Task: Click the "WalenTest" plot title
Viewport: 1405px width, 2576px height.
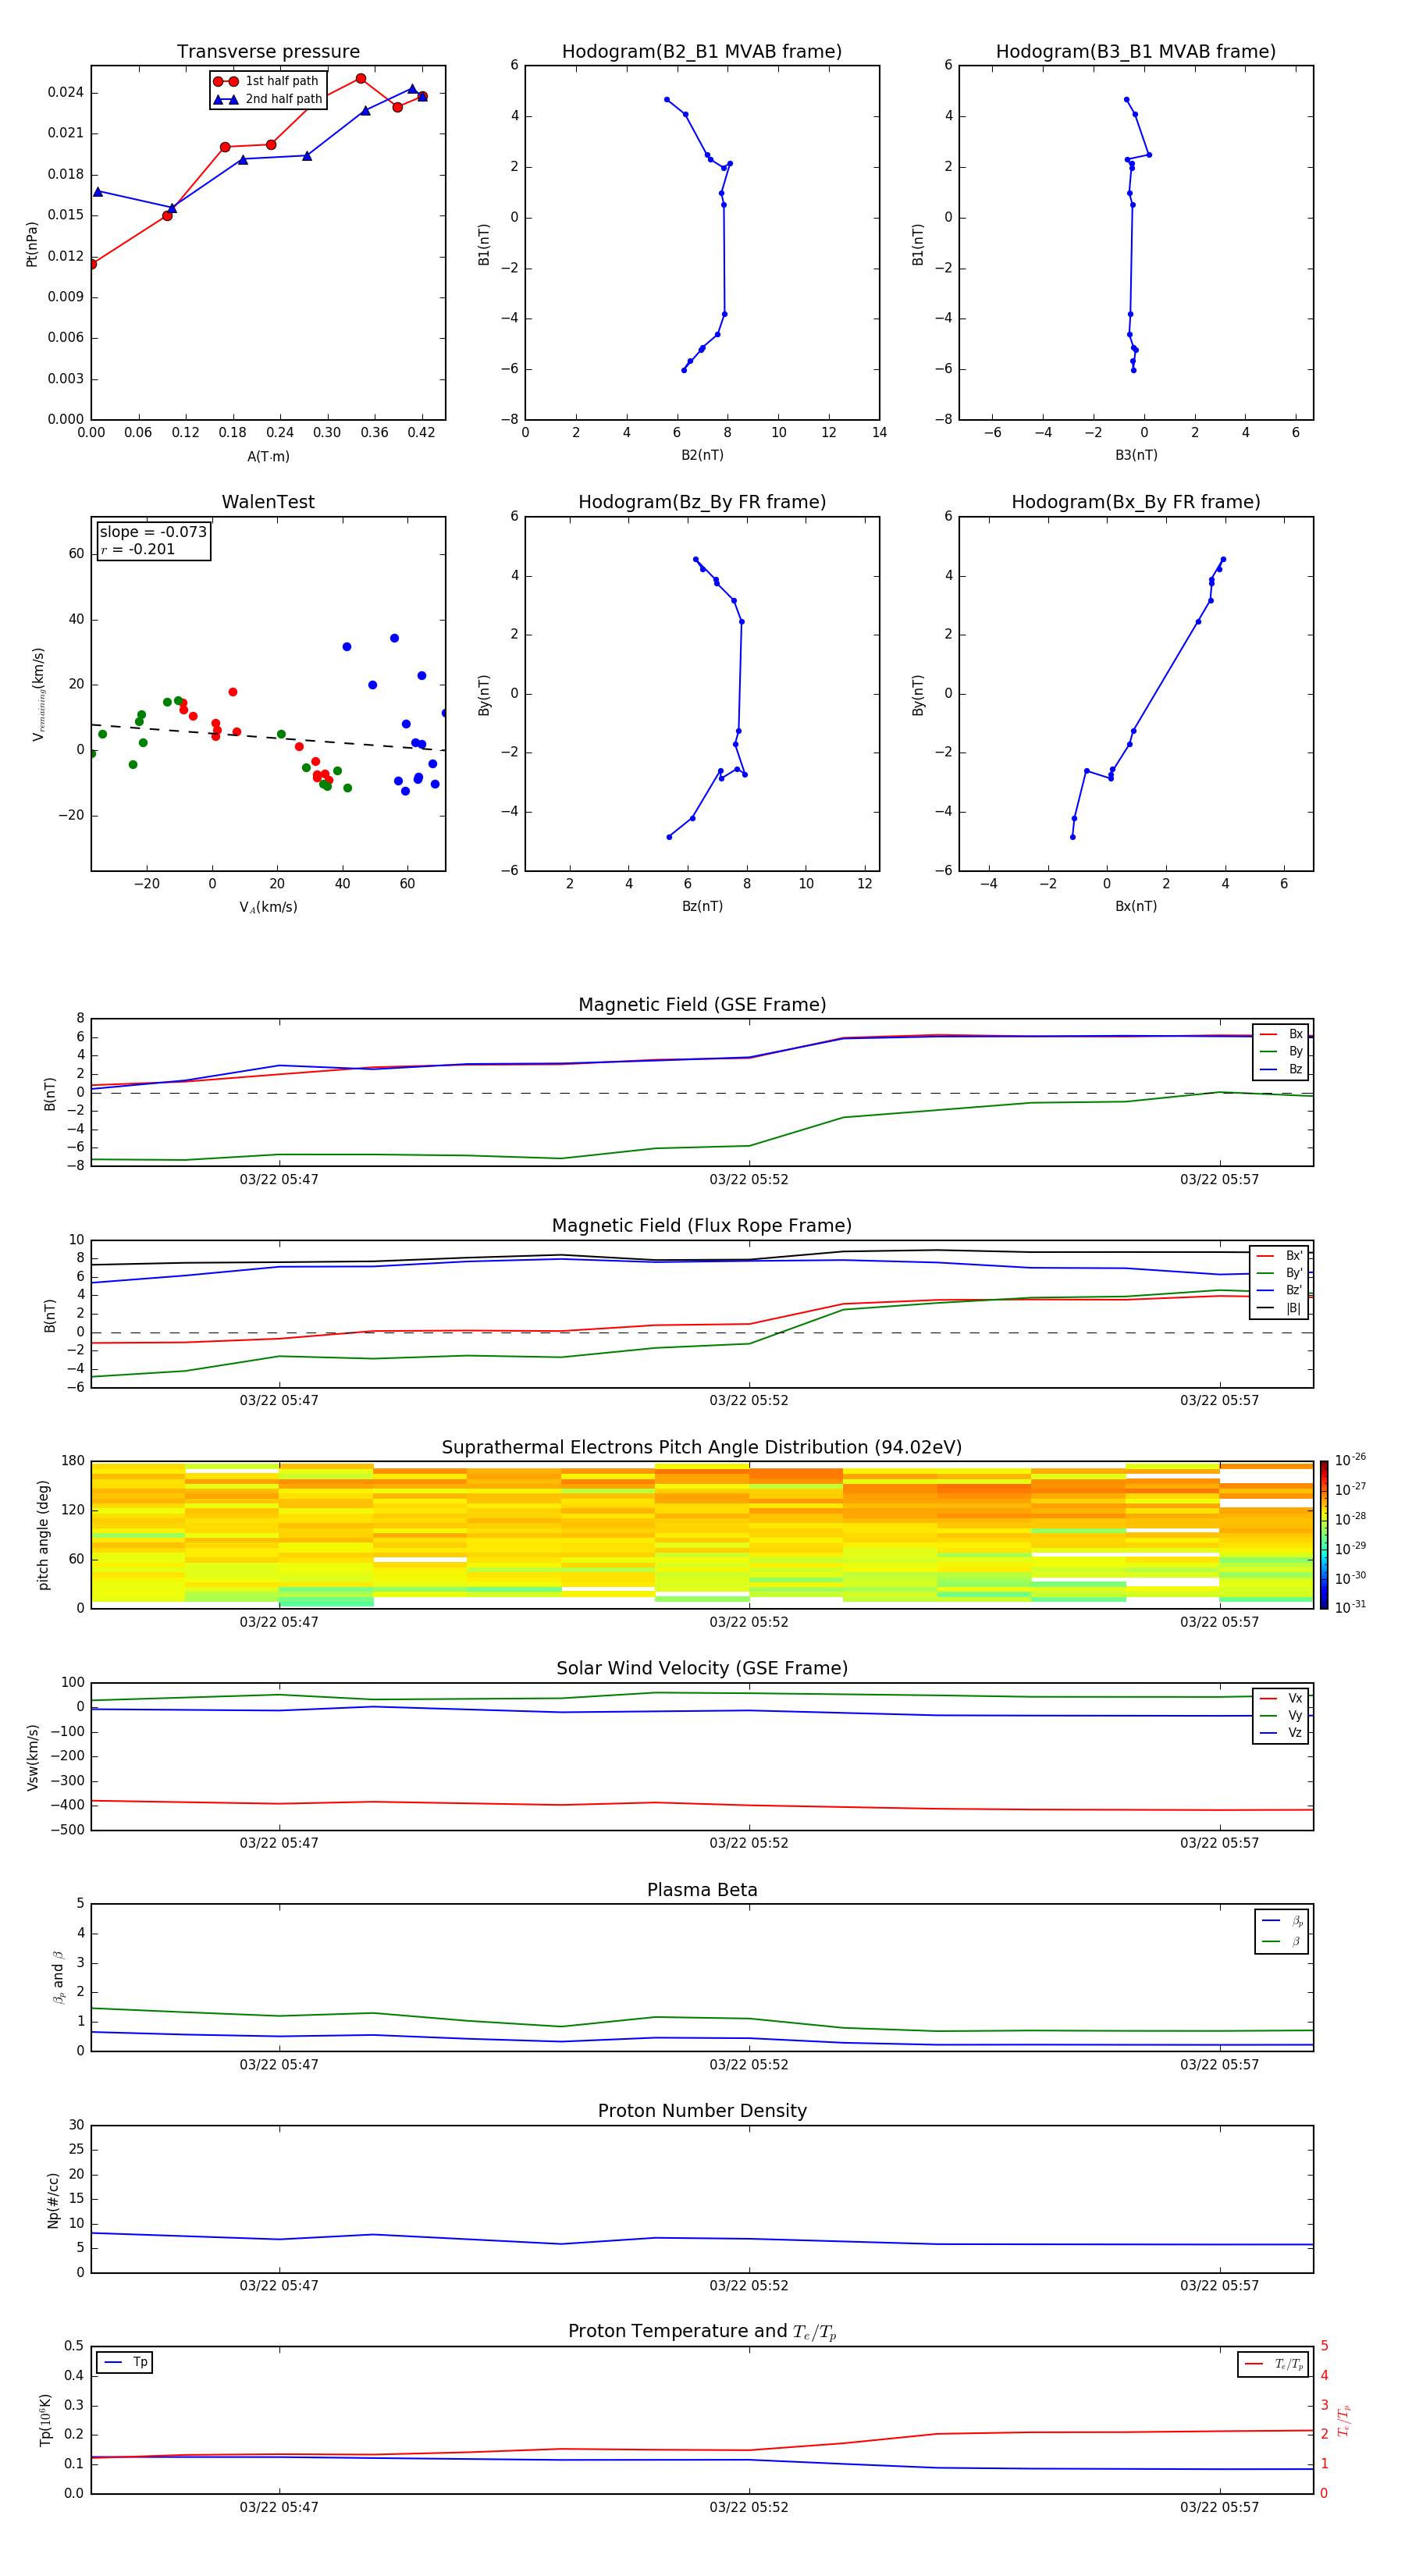Action: 268,502
